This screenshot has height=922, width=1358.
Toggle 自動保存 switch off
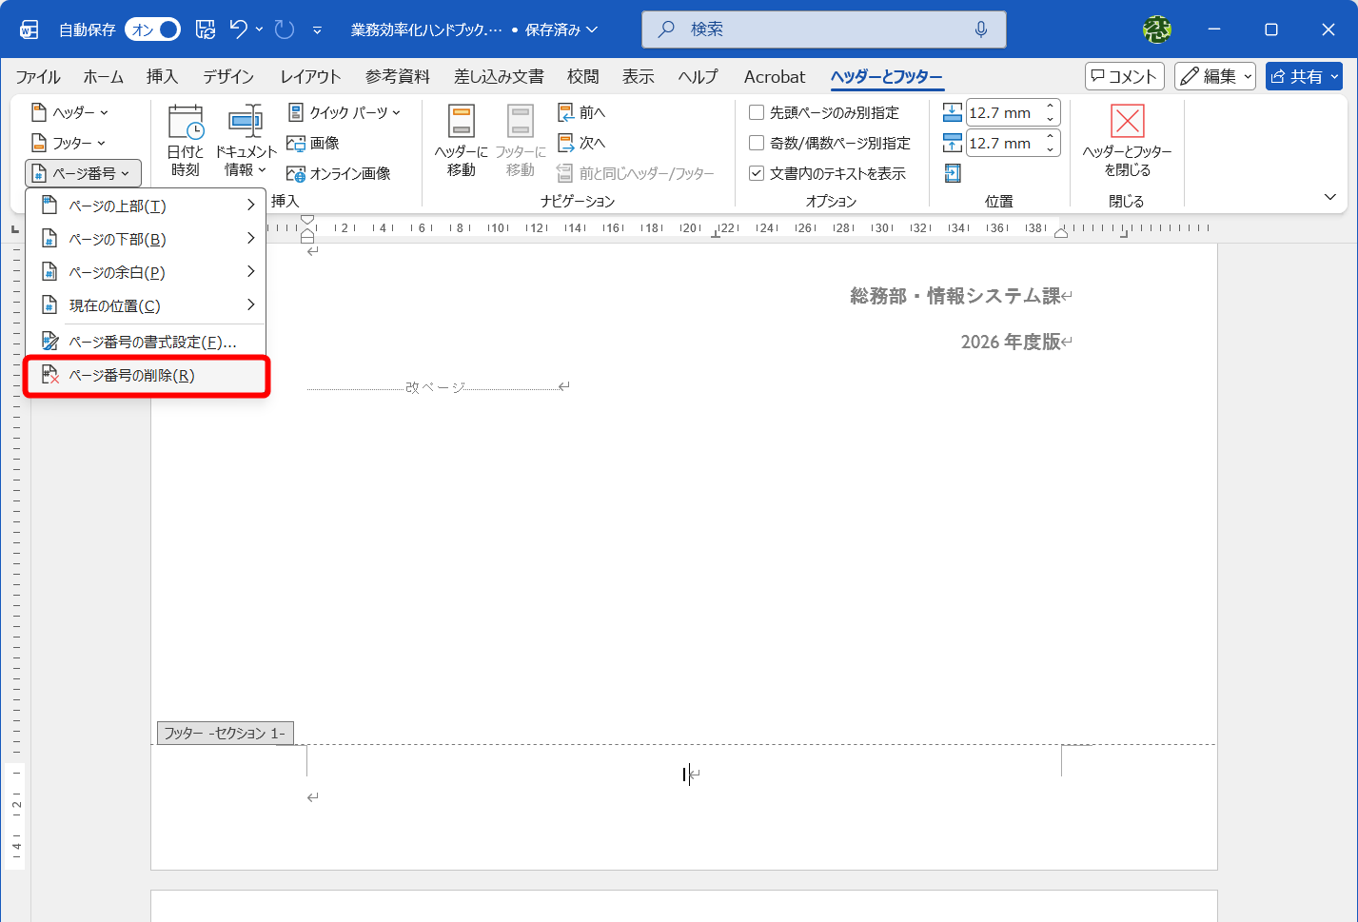[x=152, y=29]
